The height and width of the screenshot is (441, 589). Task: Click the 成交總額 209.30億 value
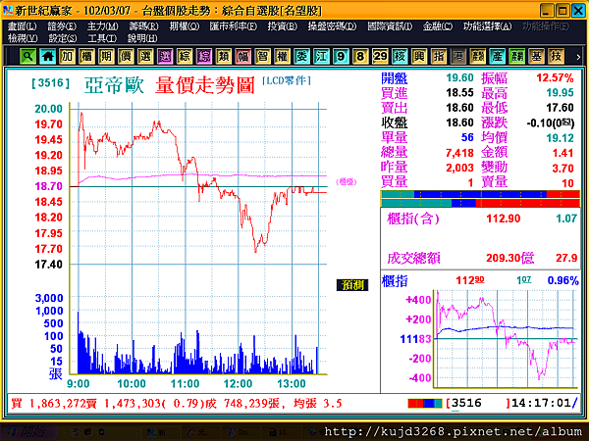tap(510, 258)
